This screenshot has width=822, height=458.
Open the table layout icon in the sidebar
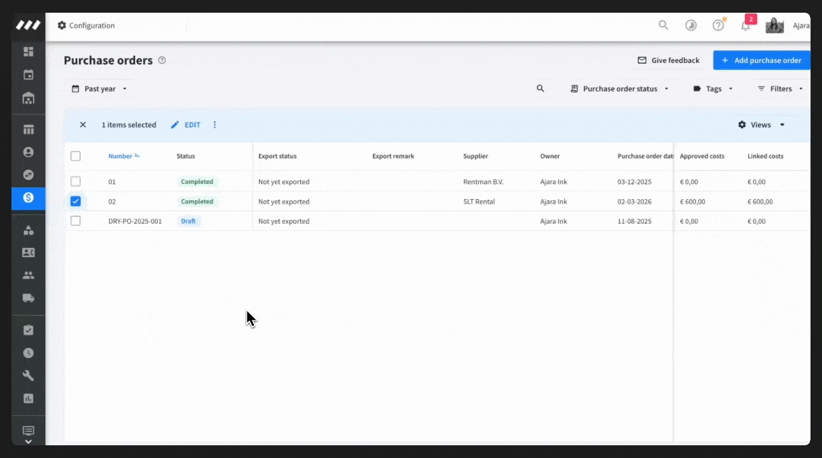coord(28,130)
